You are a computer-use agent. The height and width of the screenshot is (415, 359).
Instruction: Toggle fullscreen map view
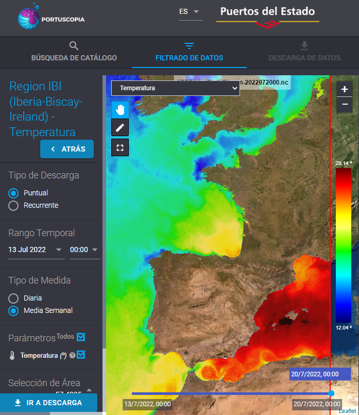(120, 147)
